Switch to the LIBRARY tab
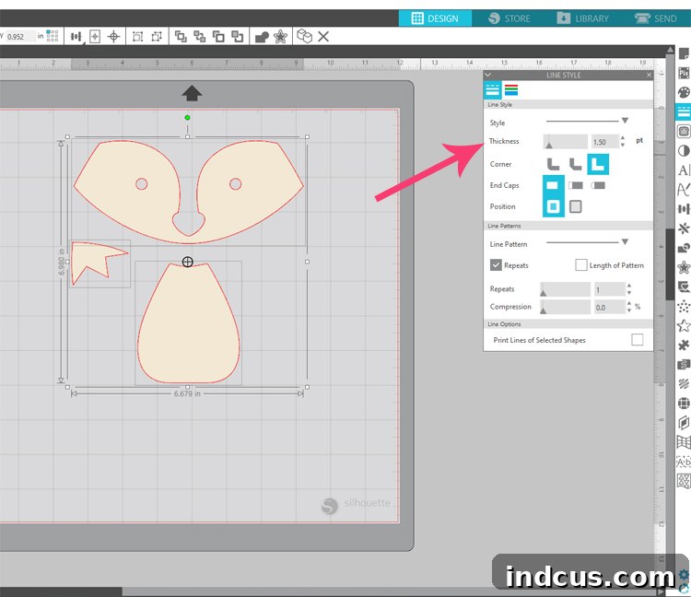This screenshot has width=691, height=597. tap(582, 18)
